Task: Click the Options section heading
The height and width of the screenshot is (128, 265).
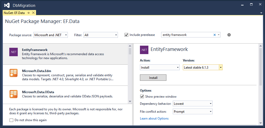Action: (146, 91)
